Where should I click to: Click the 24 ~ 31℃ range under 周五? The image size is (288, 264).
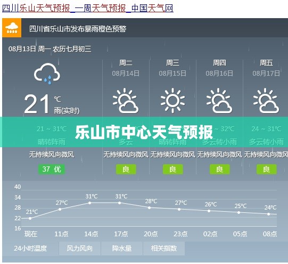pyautogui.click(x=266, y=129)
